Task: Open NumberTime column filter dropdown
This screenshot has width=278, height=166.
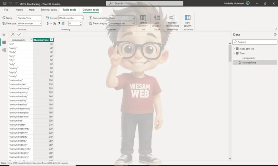Action: click(x=52, y=40)
